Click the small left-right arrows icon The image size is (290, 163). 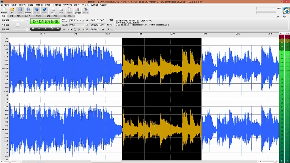coord(278,17)
